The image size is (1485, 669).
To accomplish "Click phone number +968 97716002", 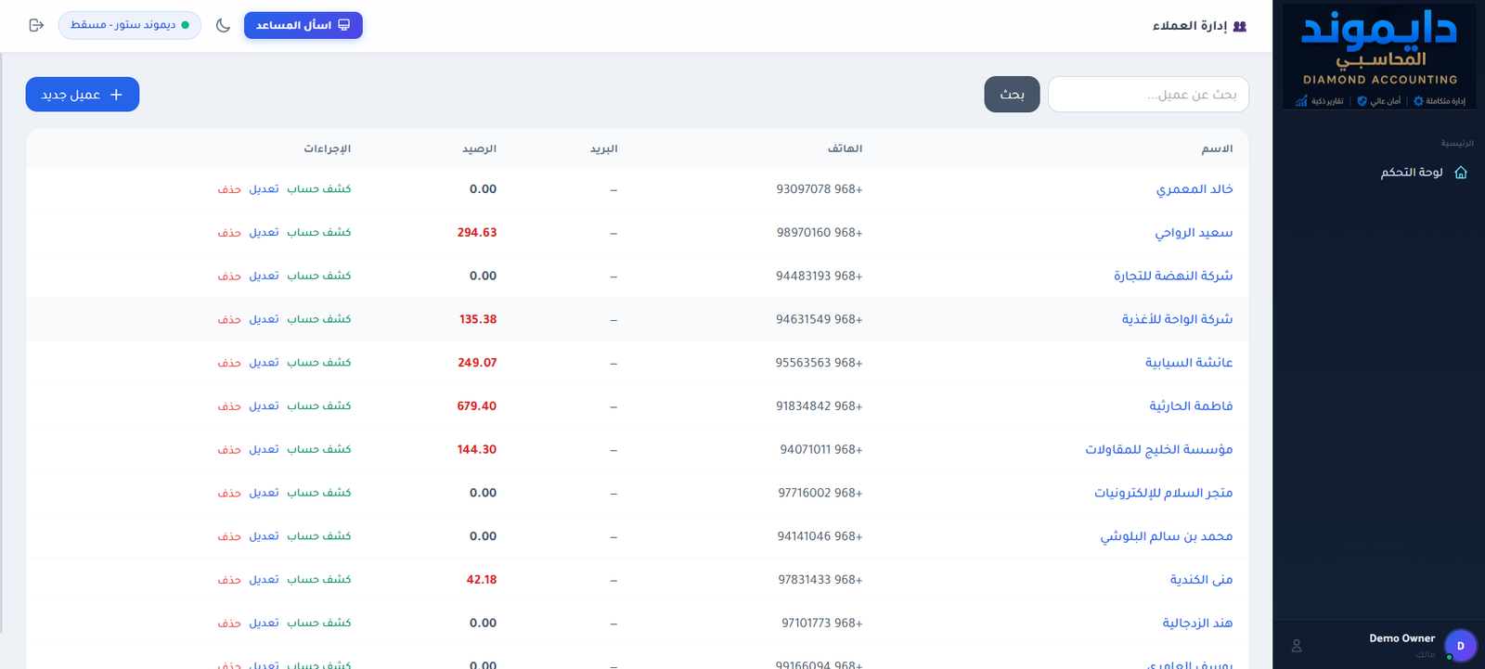I will pyautogui.click(x=820, y=493).
